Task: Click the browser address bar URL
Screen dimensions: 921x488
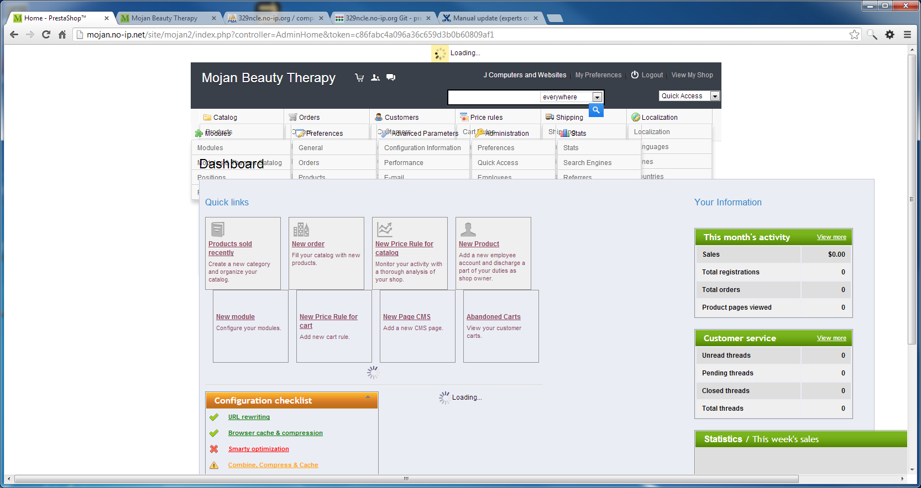Action: coord(290,34)
